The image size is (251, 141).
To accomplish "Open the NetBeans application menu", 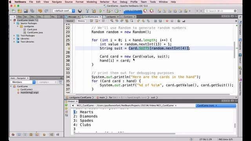I will click(x=20, y=2).
